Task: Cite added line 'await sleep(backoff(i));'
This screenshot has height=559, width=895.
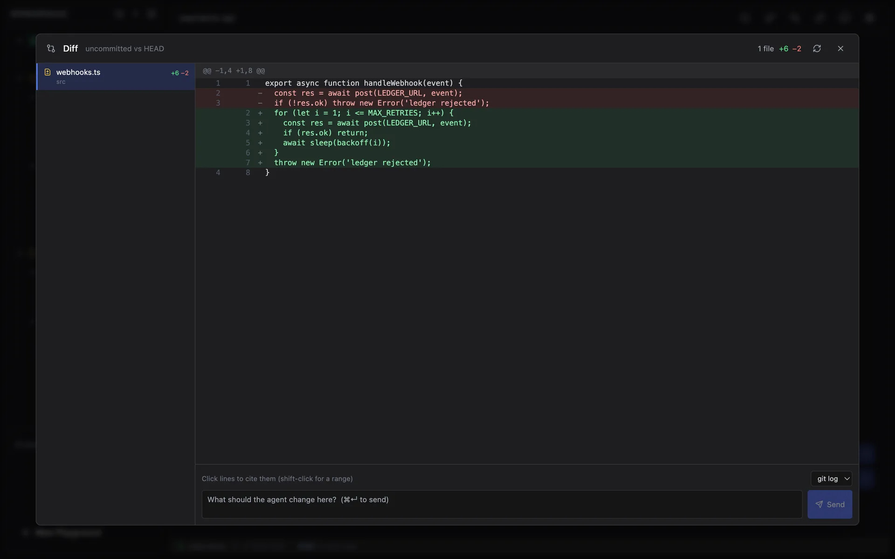Action: (527, 143)
